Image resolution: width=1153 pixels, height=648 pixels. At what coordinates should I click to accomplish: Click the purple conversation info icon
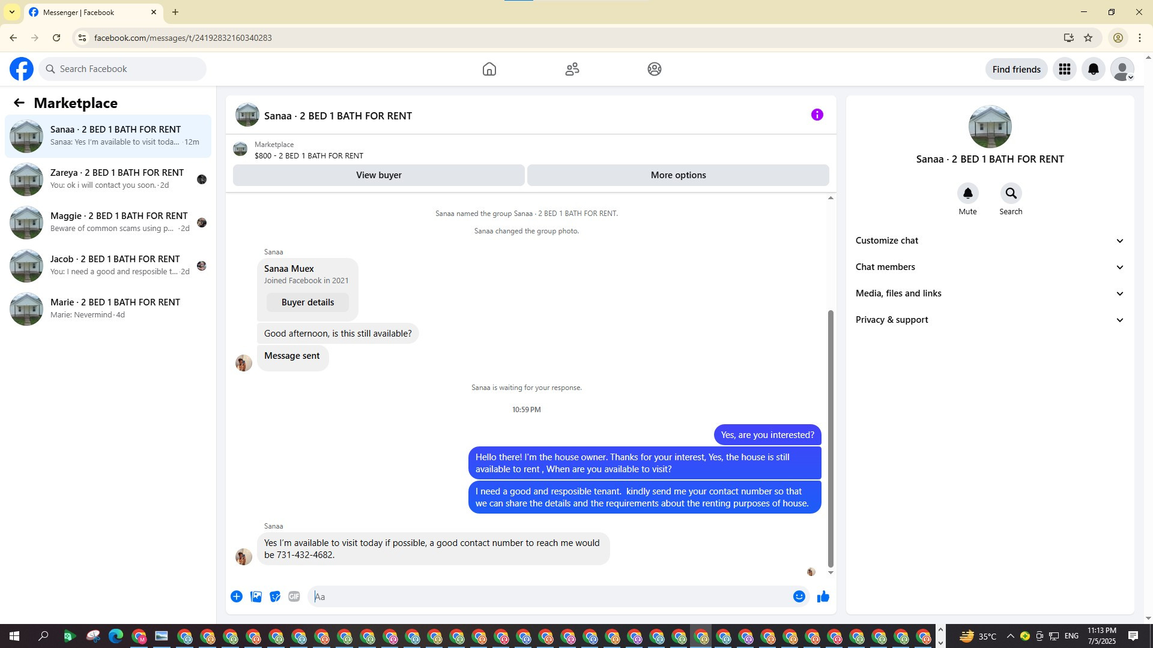817,115
